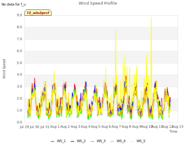Select the WS_4 legend entry
The width and height of the screenshot is (196, 147).
pos(118,141)
